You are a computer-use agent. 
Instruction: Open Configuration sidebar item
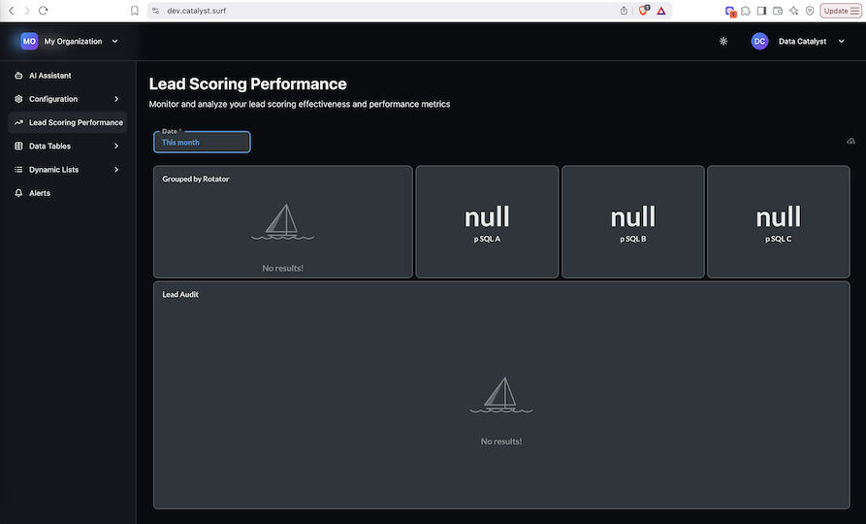point(67,99)
